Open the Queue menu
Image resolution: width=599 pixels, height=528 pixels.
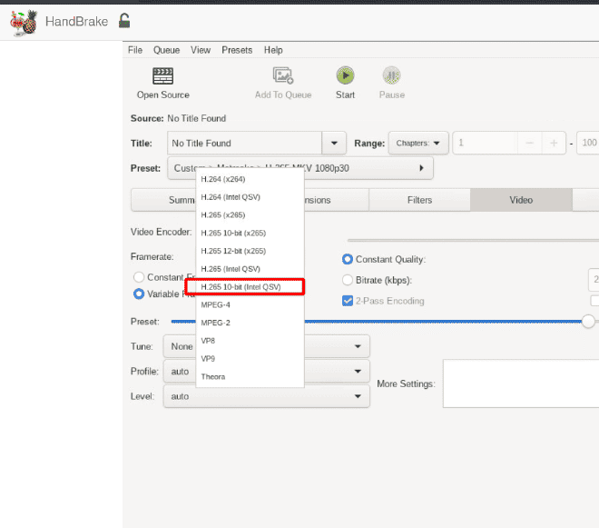click(x=167, y=50)
